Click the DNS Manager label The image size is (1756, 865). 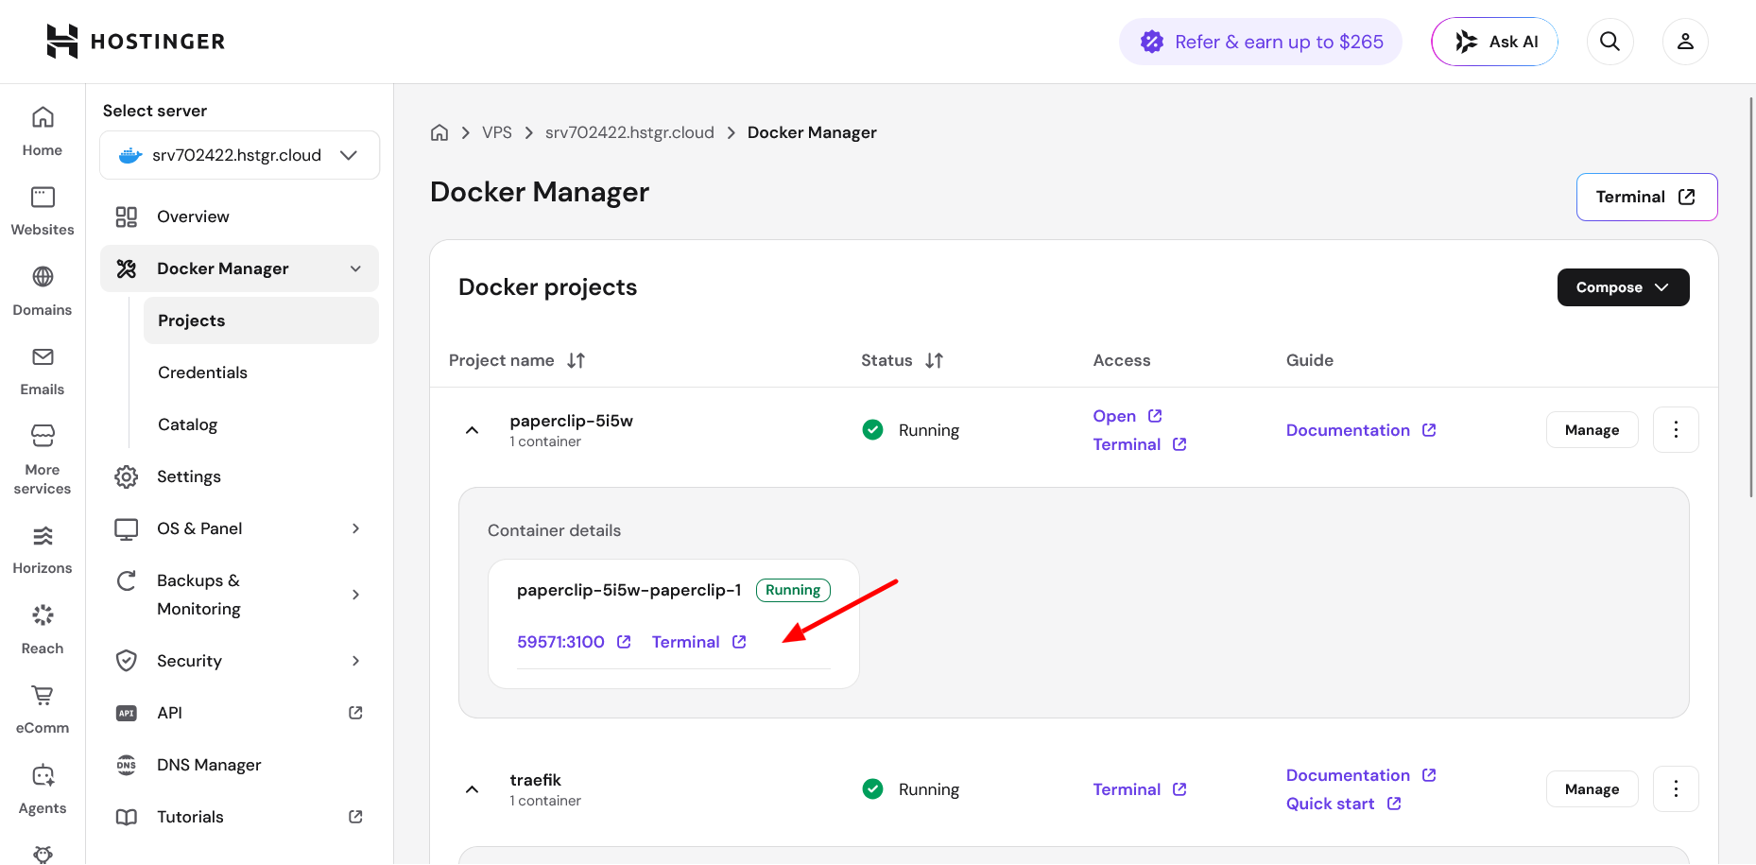[209, 765]
